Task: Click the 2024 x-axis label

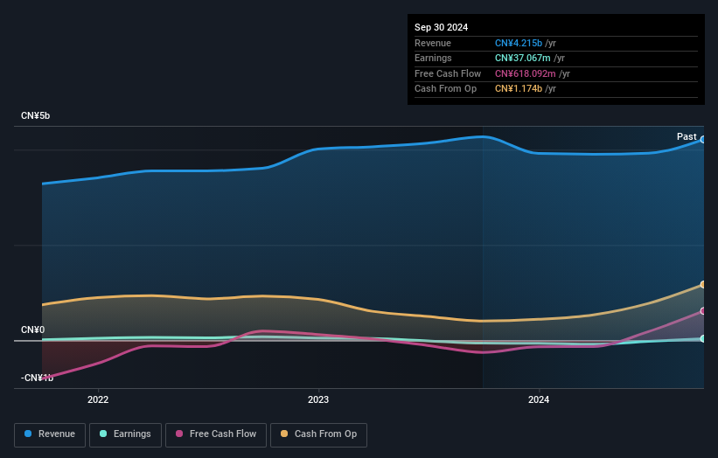Action: click(x=539, y=399)
